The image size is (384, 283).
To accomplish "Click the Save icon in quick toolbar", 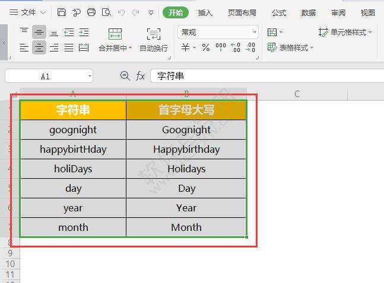I will 62,12.
